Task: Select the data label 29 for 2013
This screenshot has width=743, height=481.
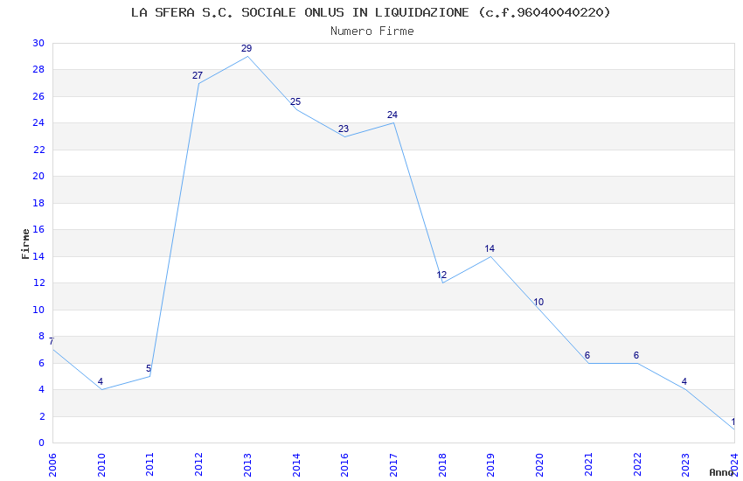Action: click(247, 48)
